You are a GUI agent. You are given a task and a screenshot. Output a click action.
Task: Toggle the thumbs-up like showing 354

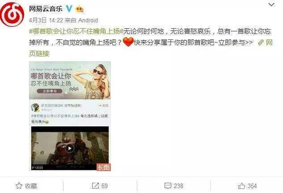(247, 186)
